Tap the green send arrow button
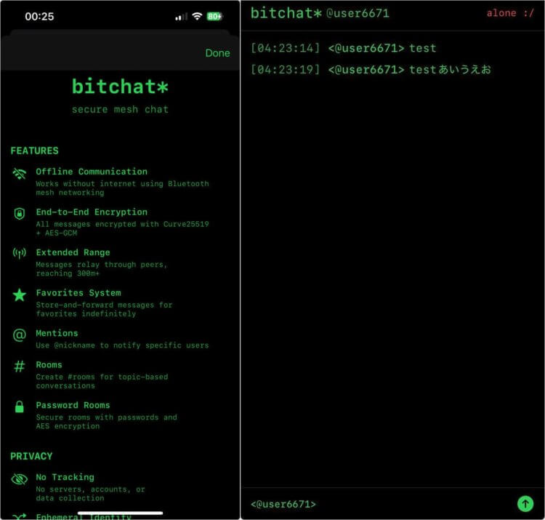The width and height of the screenshot is (545, 520). pyautogui.click(x=525, y=504)
